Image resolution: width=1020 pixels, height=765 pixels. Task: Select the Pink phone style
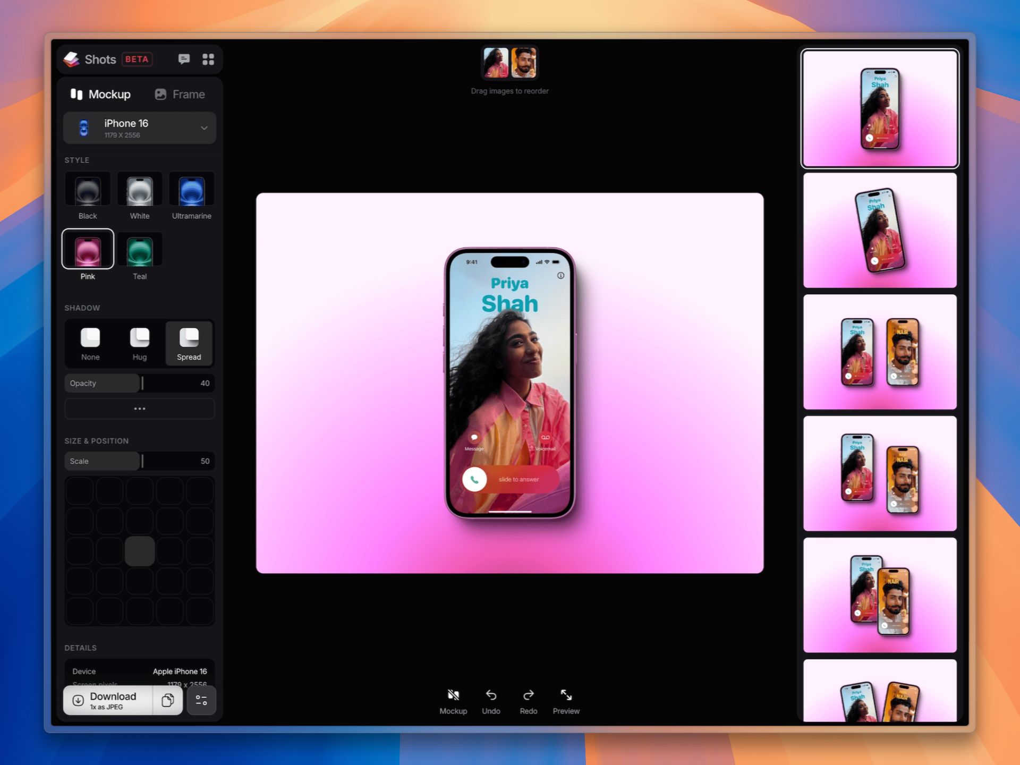point(88,256)
